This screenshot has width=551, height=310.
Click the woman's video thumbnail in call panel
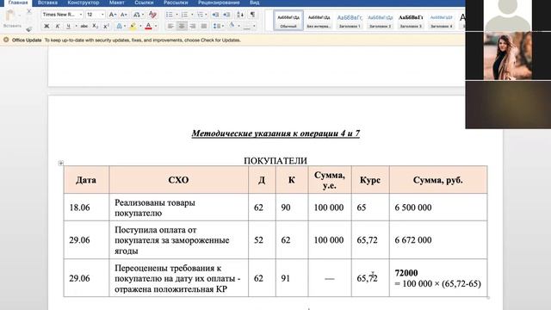508,55
